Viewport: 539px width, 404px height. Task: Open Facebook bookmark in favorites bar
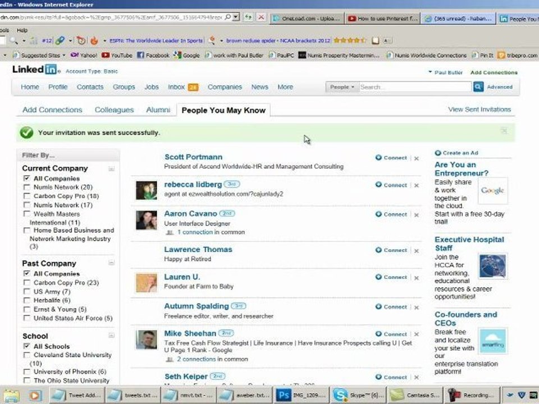153,55
